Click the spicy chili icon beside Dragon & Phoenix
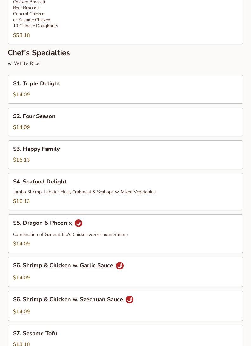Screen dimensions: 251x346 [79, 223]
